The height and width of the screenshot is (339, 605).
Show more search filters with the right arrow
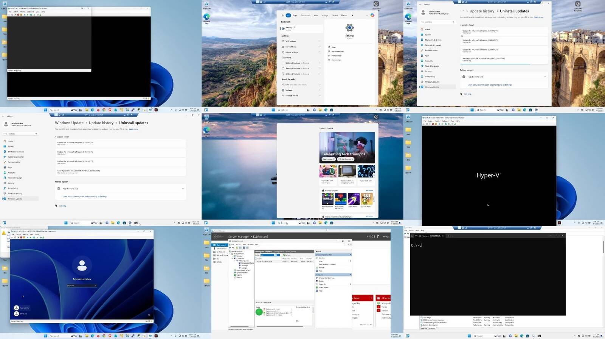click(352, 15)
